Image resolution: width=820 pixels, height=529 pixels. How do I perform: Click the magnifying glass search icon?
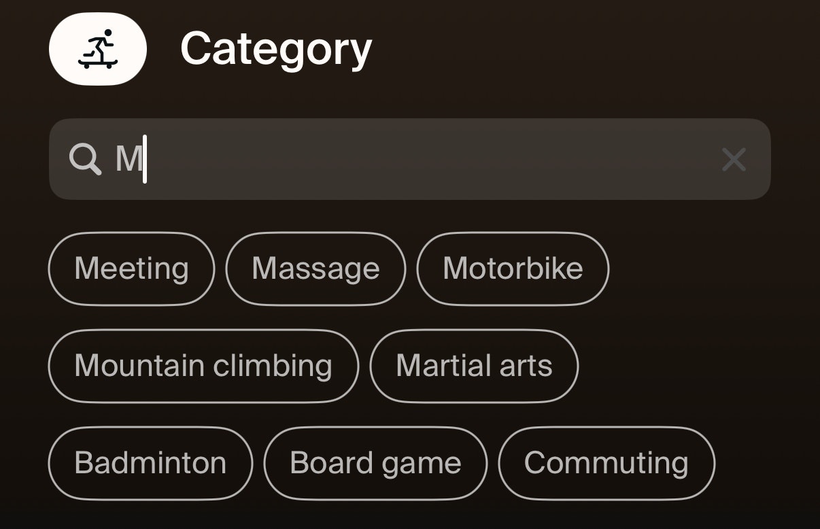85,160
